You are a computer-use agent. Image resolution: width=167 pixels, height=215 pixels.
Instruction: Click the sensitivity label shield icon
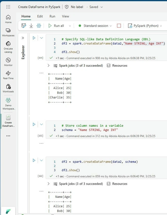67,7
